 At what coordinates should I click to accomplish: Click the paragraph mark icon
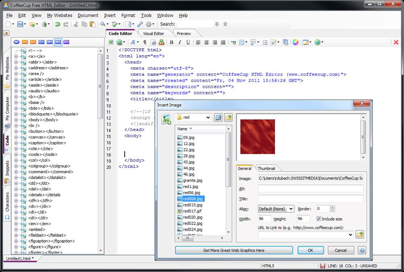145,42
